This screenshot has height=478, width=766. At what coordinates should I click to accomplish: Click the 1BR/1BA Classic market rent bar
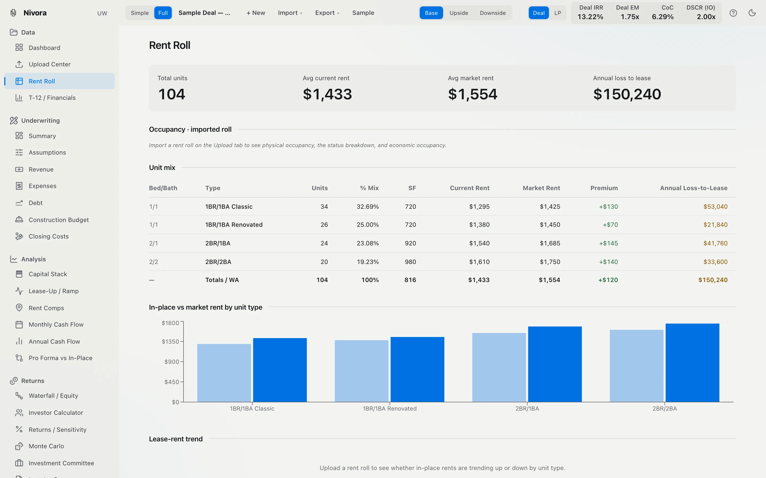[x=280, y=370]
